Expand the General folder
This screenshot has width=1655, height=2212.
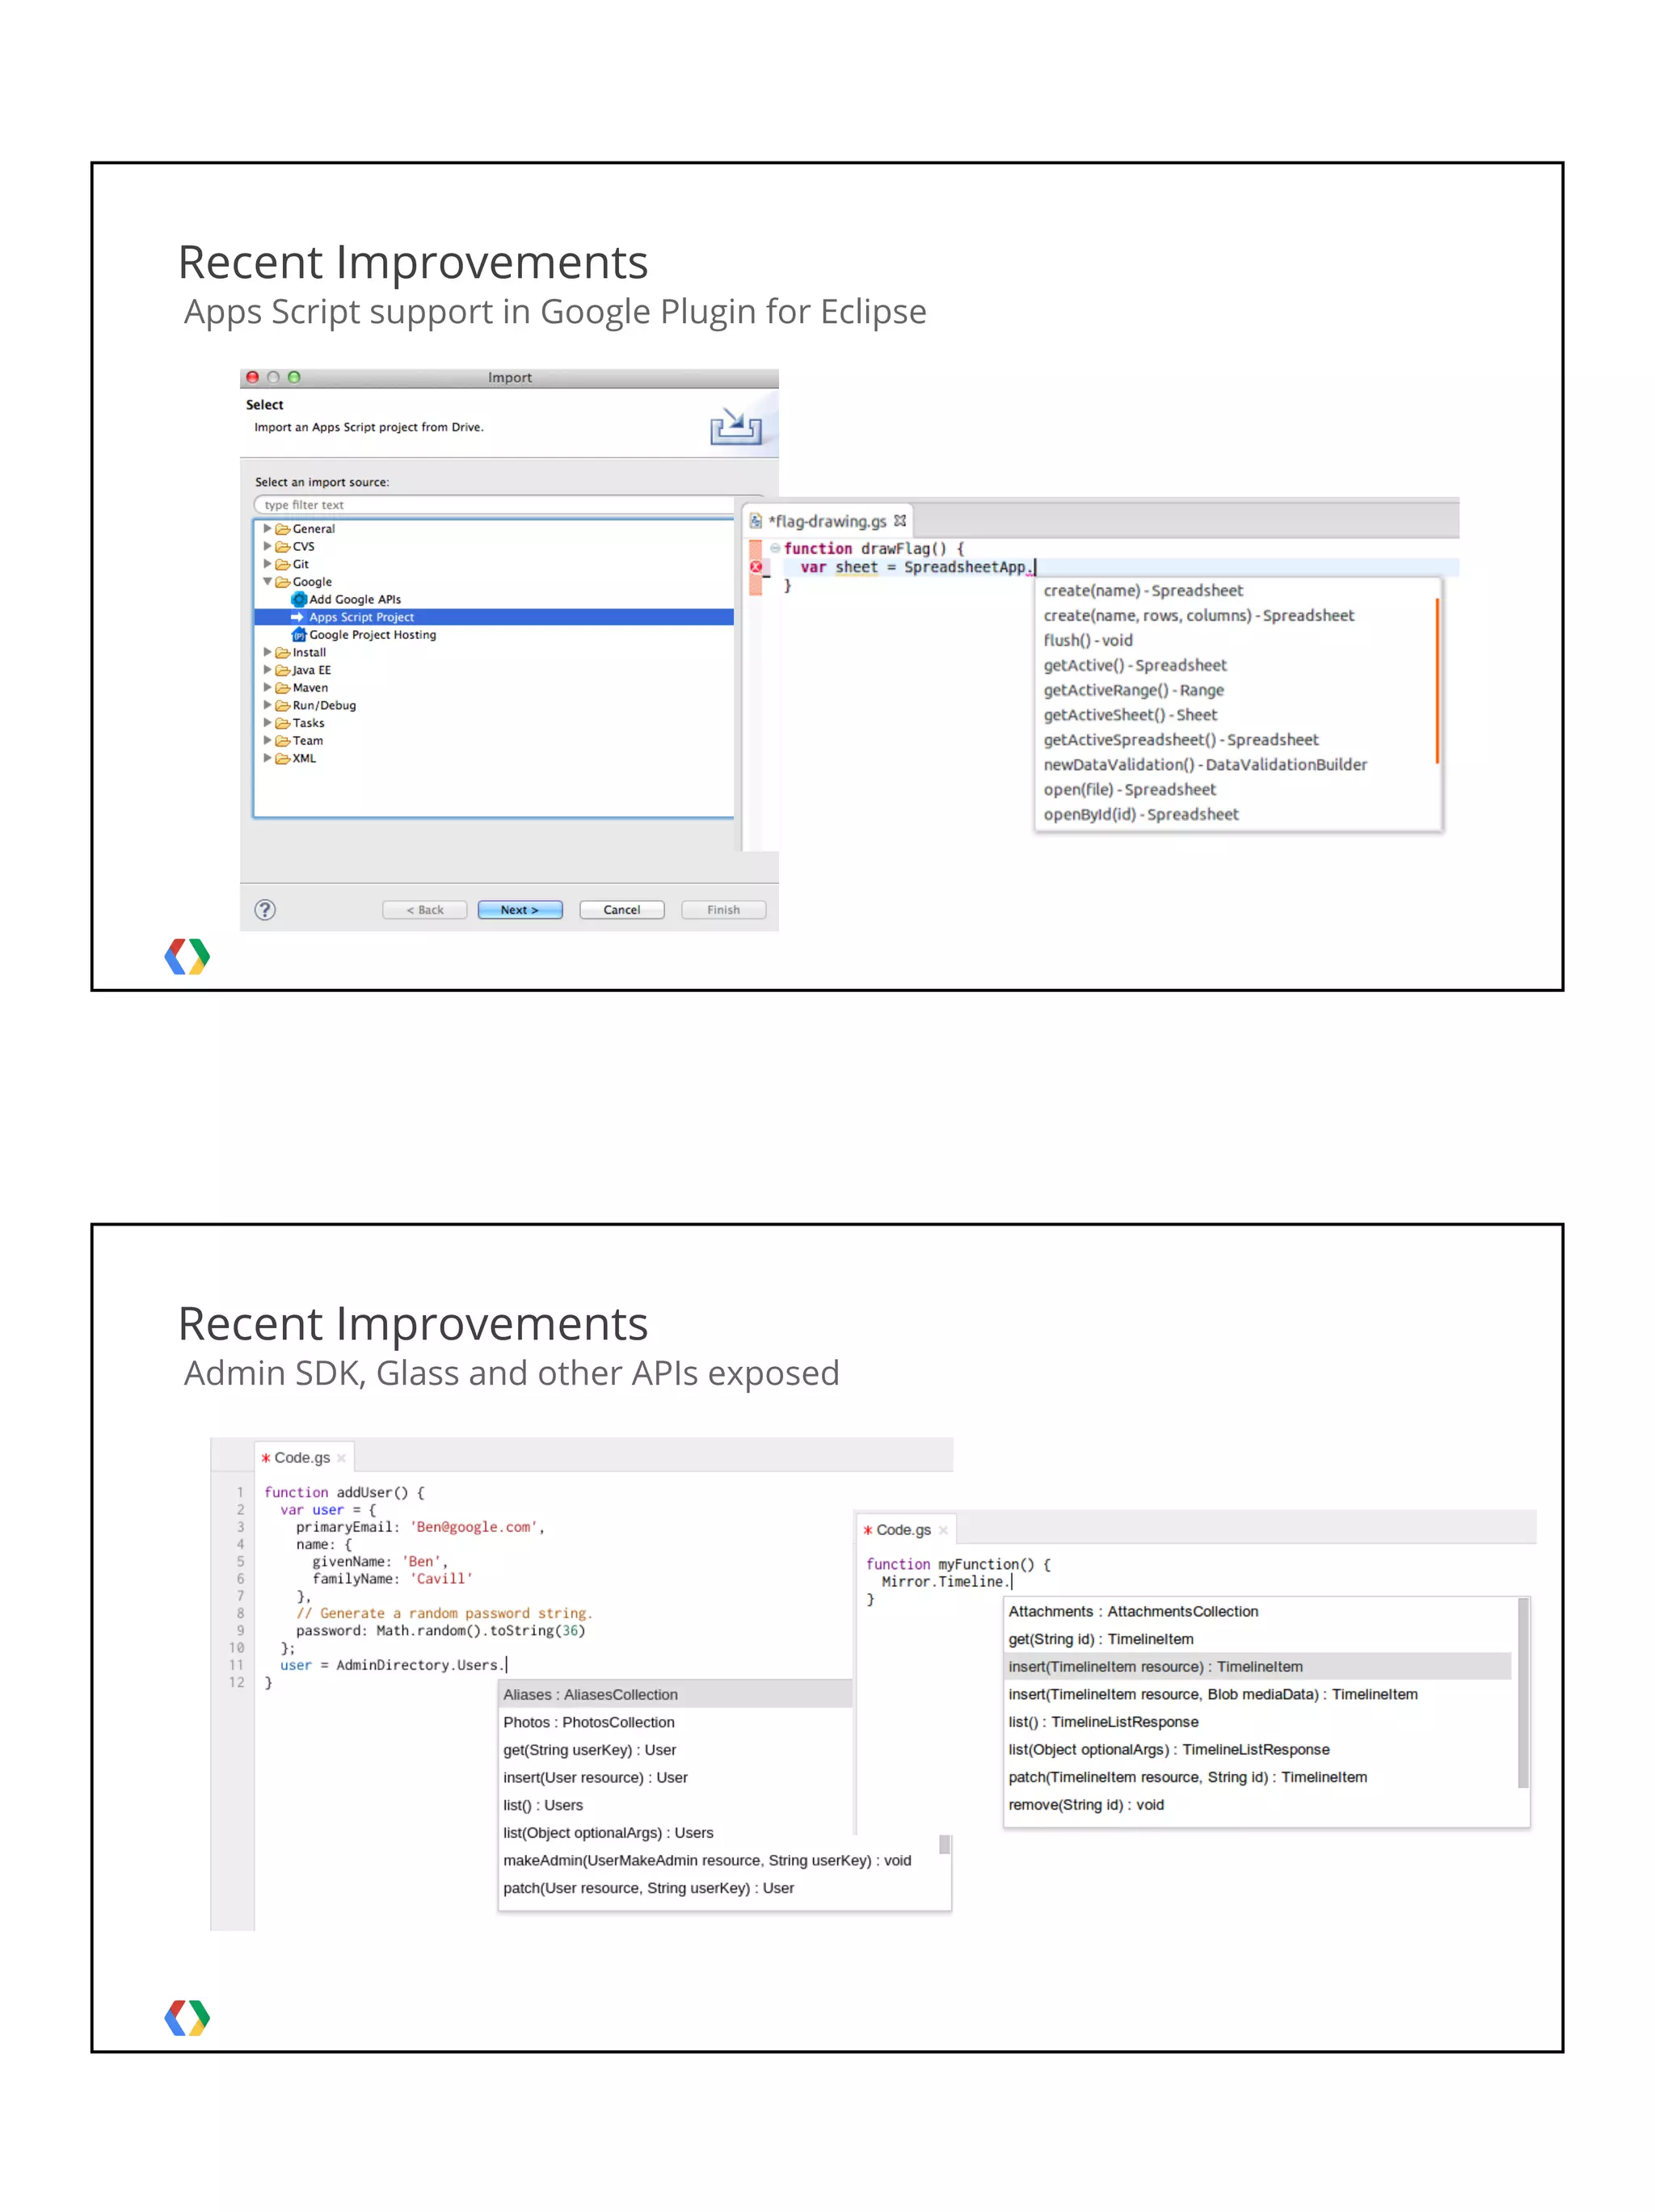267,528
